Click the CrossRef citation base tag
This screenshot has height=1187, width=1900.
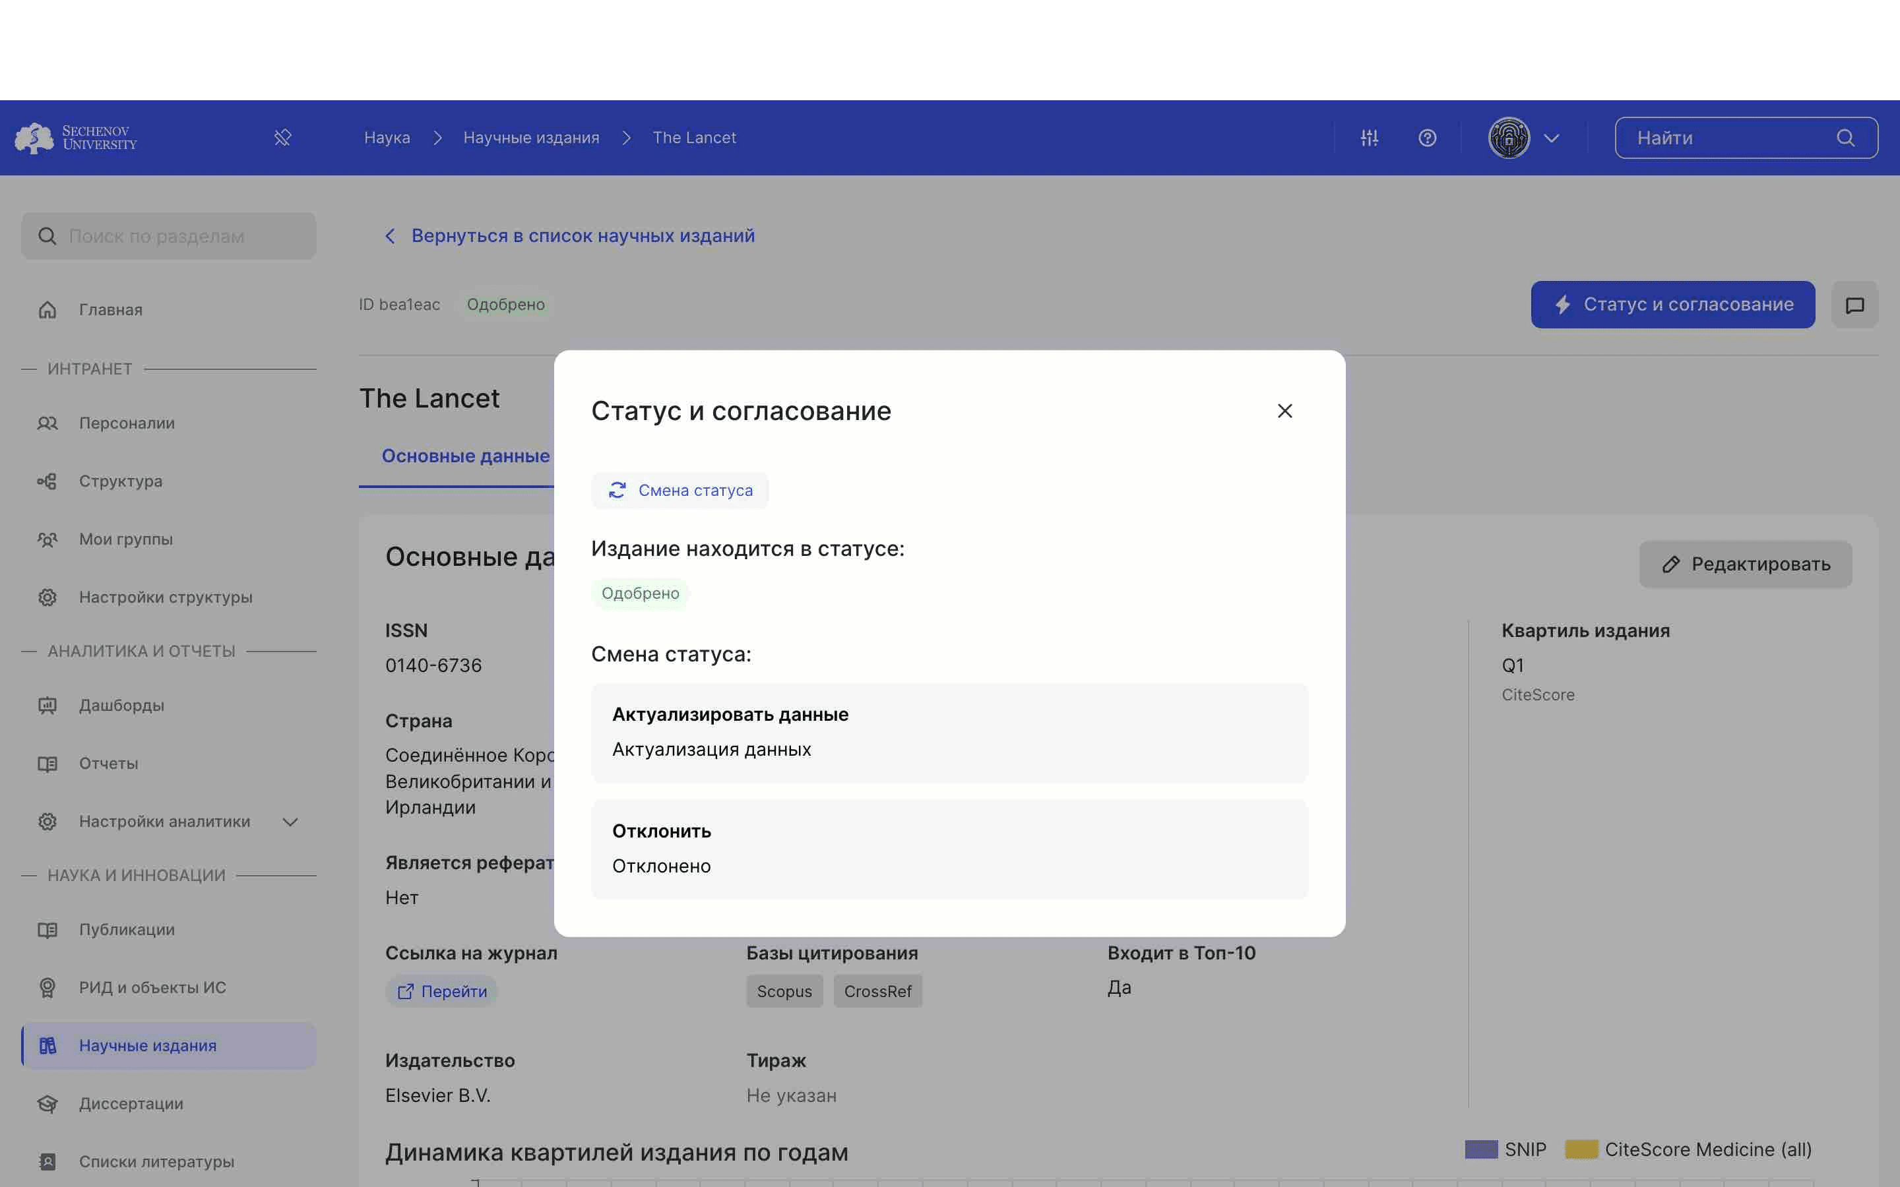tap(878, 992)
